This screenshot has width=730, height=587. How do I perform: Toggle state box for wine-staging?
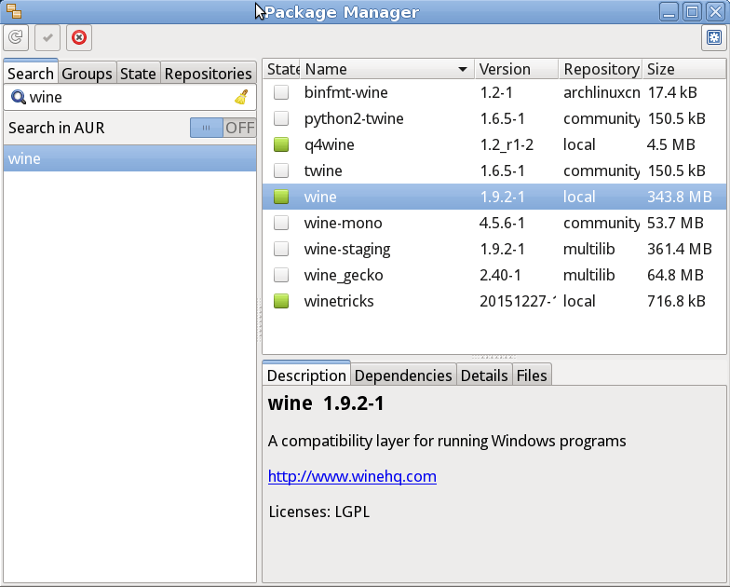[281, 249]
